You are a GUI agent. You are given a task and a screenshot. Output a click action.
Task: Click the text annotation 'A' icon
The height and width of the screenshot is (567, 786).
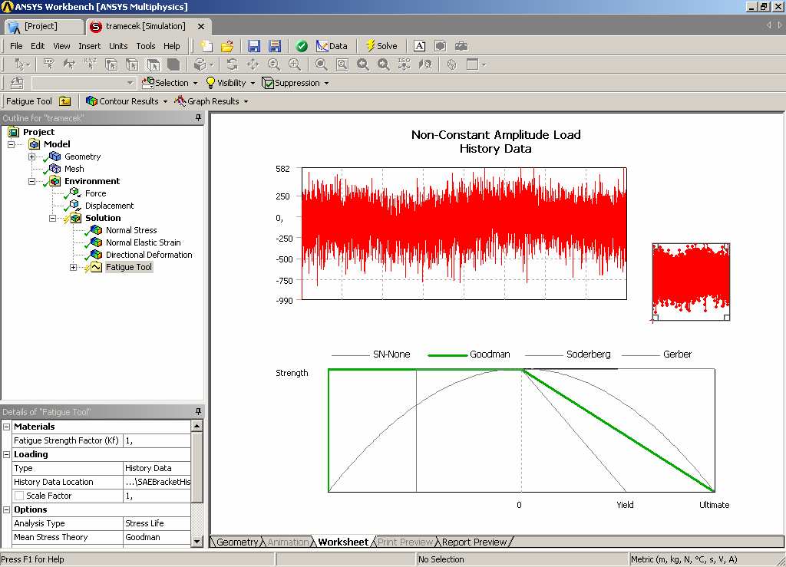tap(420, 46)
